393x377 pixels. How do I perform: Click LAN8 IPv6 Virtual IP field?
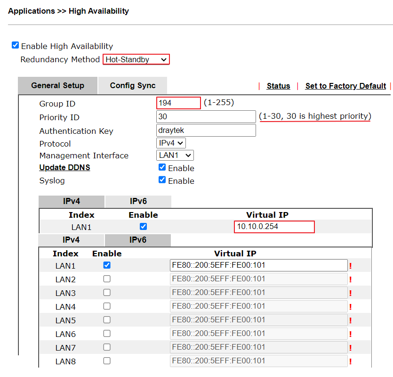[x=259, y=361]
